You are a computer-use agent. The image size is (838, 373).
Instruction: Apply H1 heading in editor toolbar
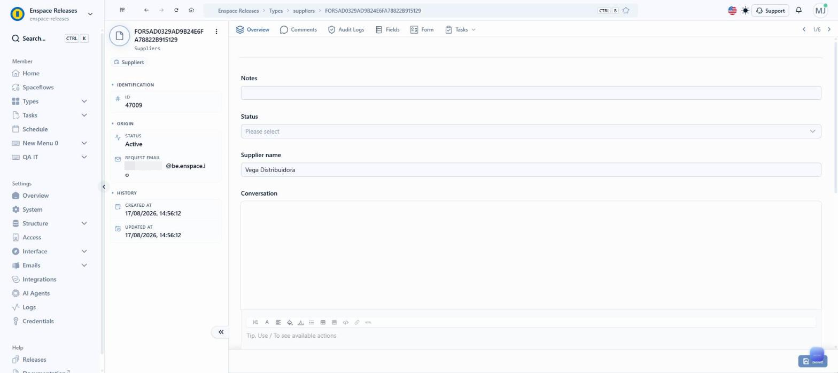point(255,322)
